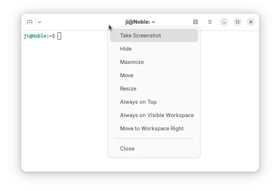Choose Hide in the window menu
The height and width of the screenshot is (191, 280).
pyautogui.click(x=154, y=49)
